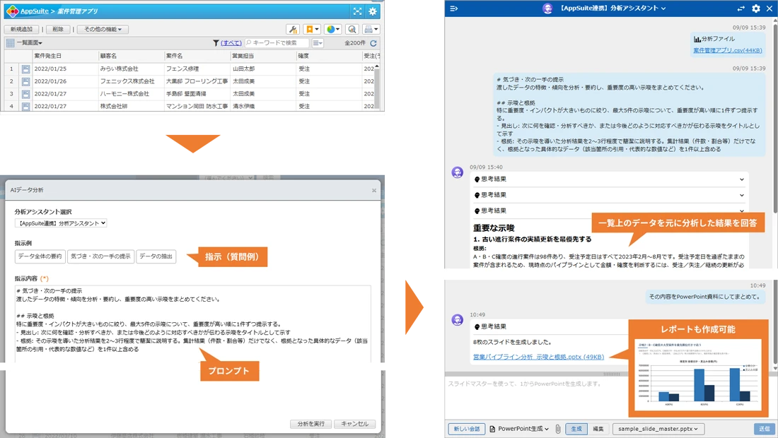Click the 気づき・次の一手の提示 example button
Screen dimensions: 778x438
[100, 256]
